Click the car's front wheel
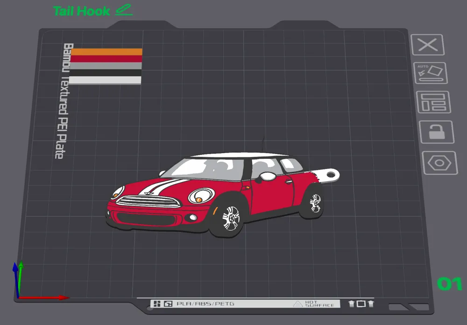Screen dimensions: 467x325 (231, 219)
